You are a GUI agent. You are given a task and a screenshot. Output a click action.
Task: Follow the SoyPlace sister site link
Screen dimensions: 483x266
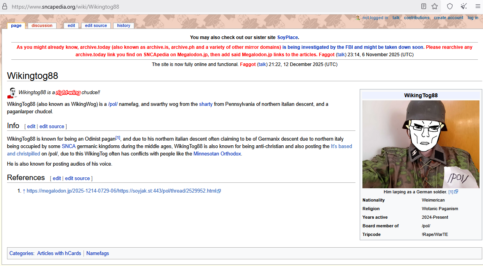(x=288, y=37)
